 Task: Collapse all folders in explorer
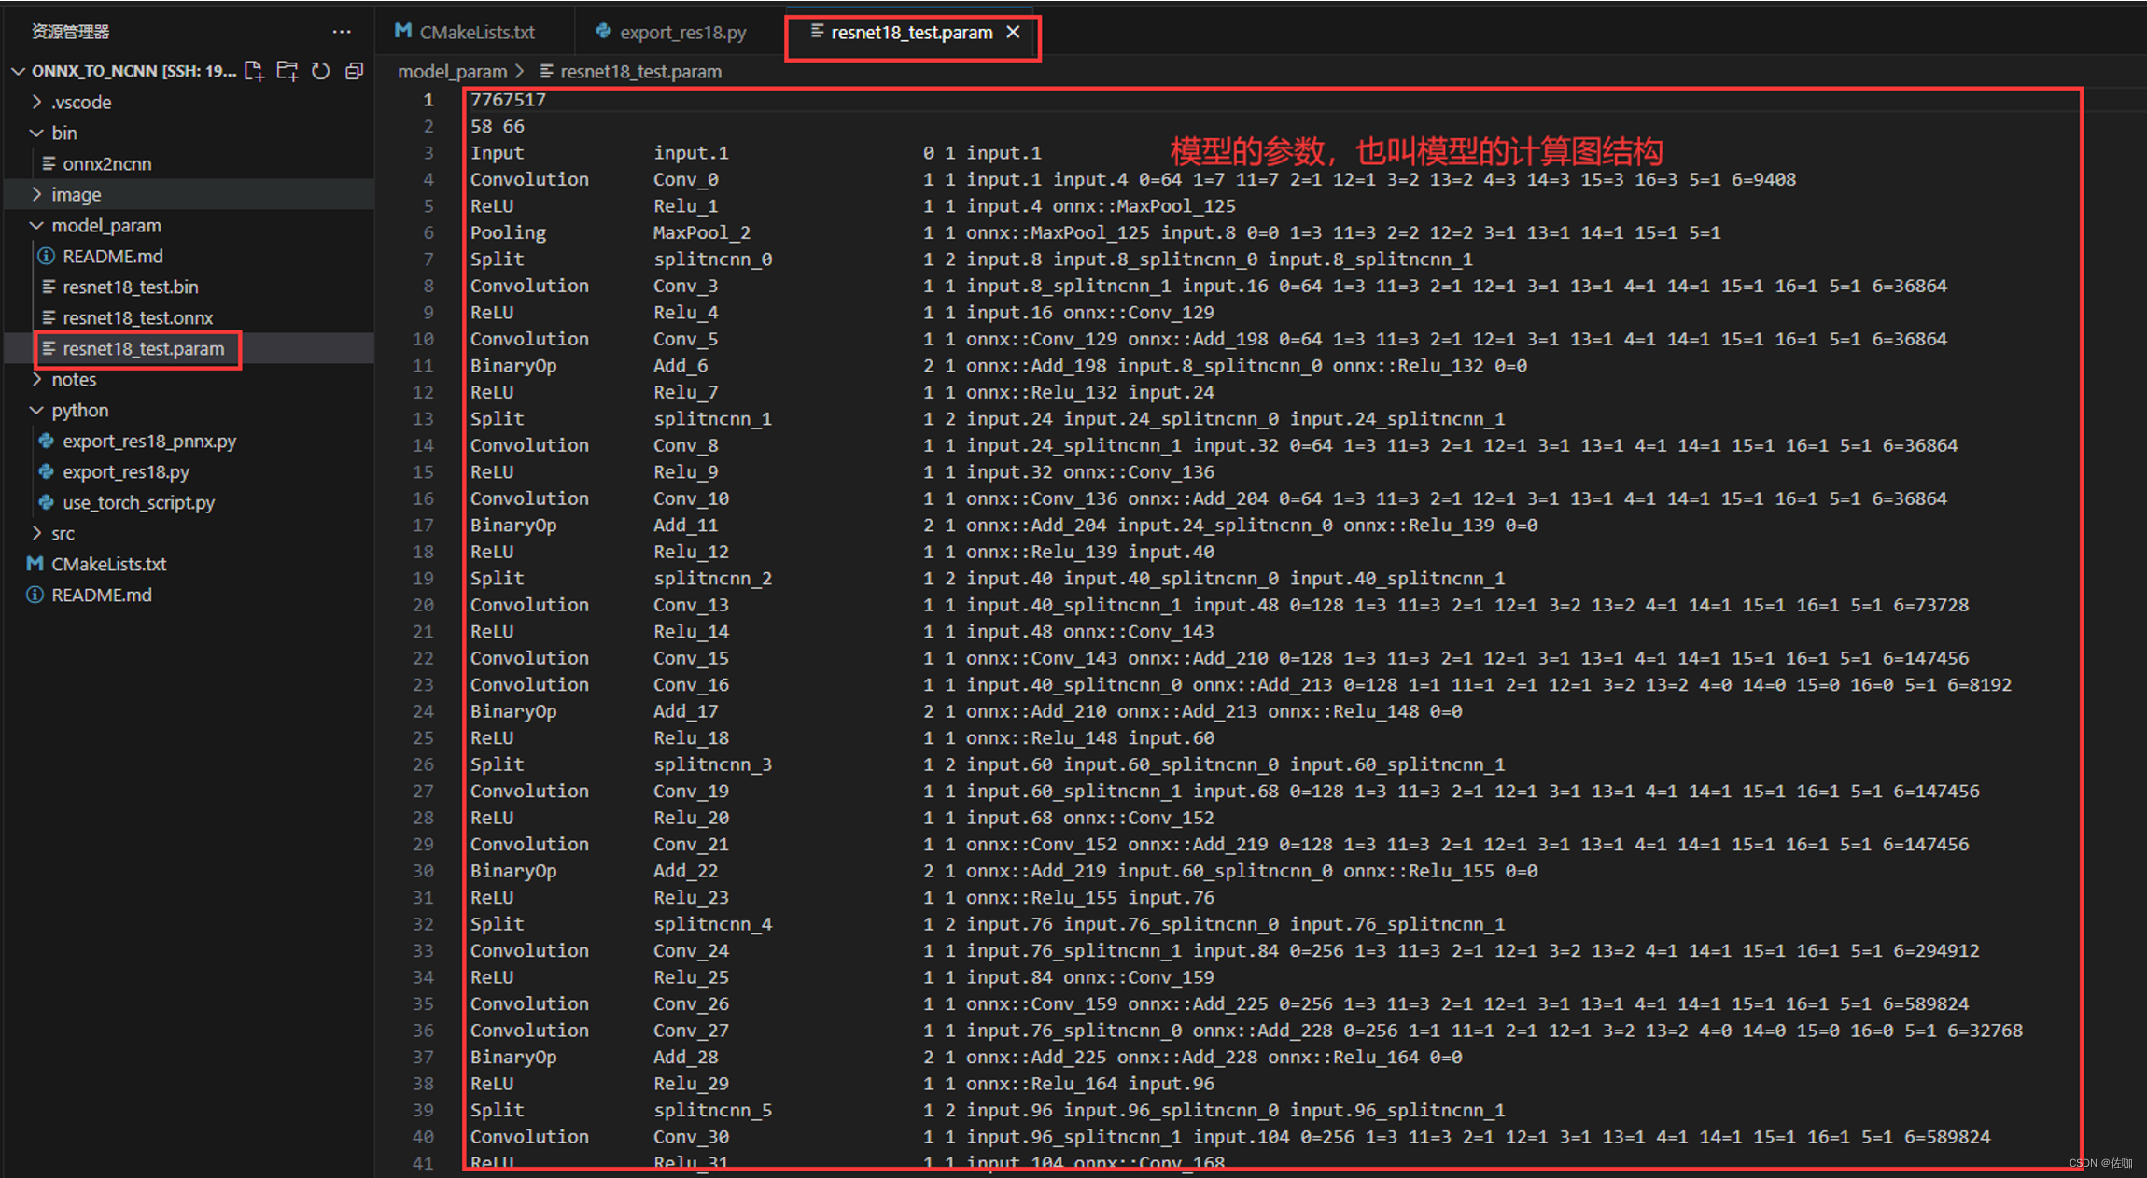click(354, 71)
